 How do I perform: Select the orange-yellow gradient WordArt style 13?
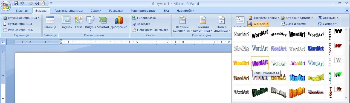[x=241, y=63]
